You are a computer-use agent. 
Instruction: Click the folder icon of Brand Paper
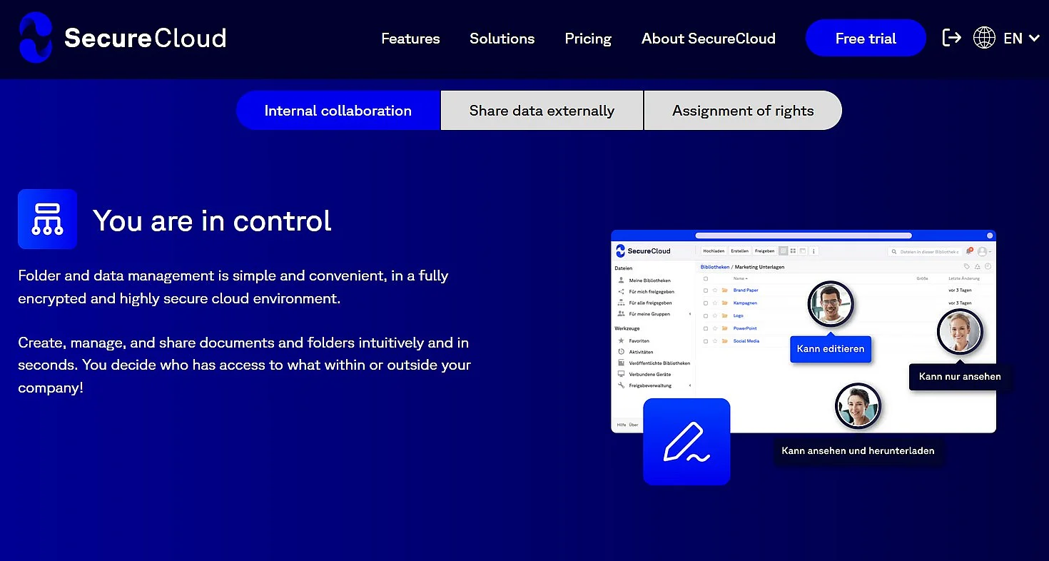(x=724, y=290)
